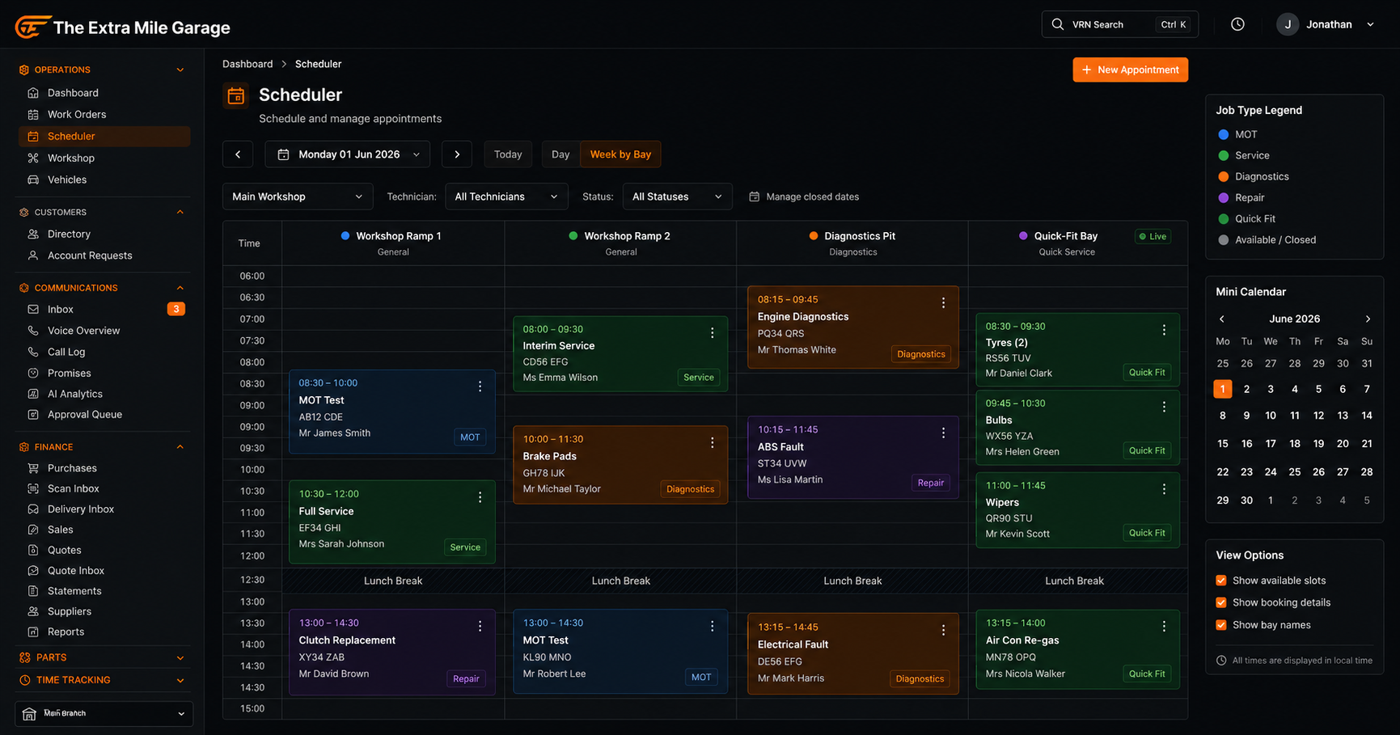Open options menu for Interim Service appointment

(712, 332)
